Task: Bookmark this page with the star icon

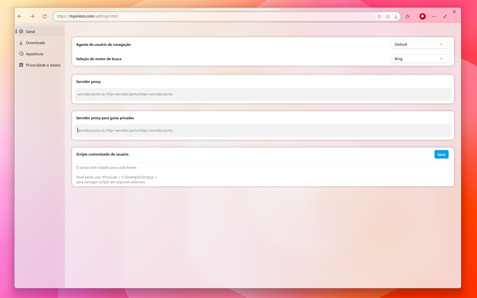Action: pos(378,16)
